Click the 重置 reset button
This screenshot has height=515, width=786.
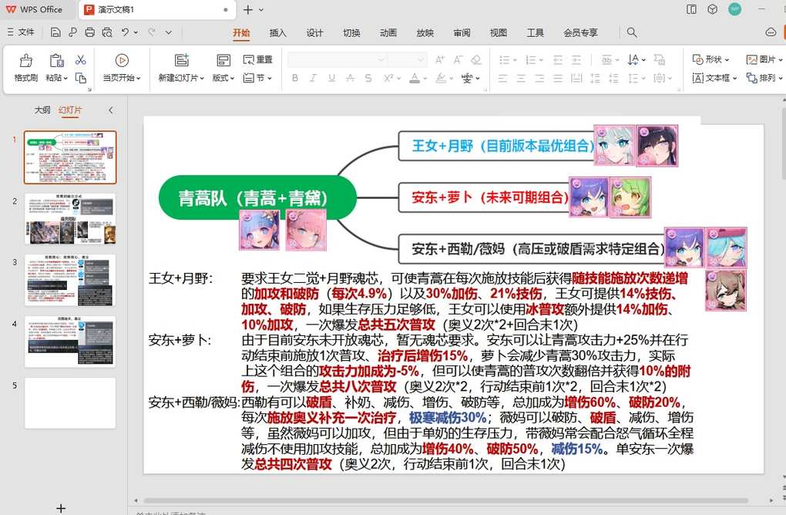(x=257, y=59)
